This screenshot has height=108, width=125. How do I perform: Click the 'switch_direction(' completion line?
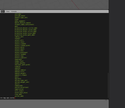(x=22, y=87)
